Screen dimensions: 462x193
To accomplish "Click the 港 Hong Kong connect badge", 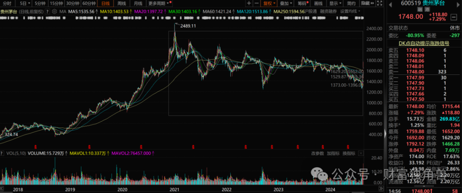I will [x=427, y=10].
